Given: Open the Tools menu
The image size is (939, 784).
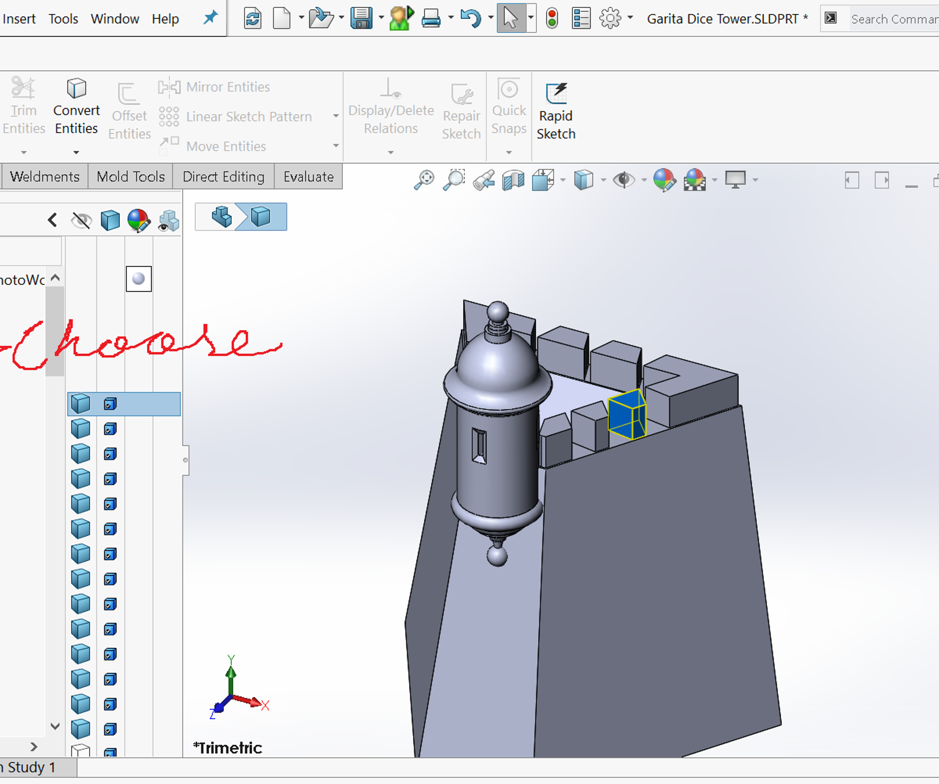Looking at the screenshot, I should pos(63,19).
